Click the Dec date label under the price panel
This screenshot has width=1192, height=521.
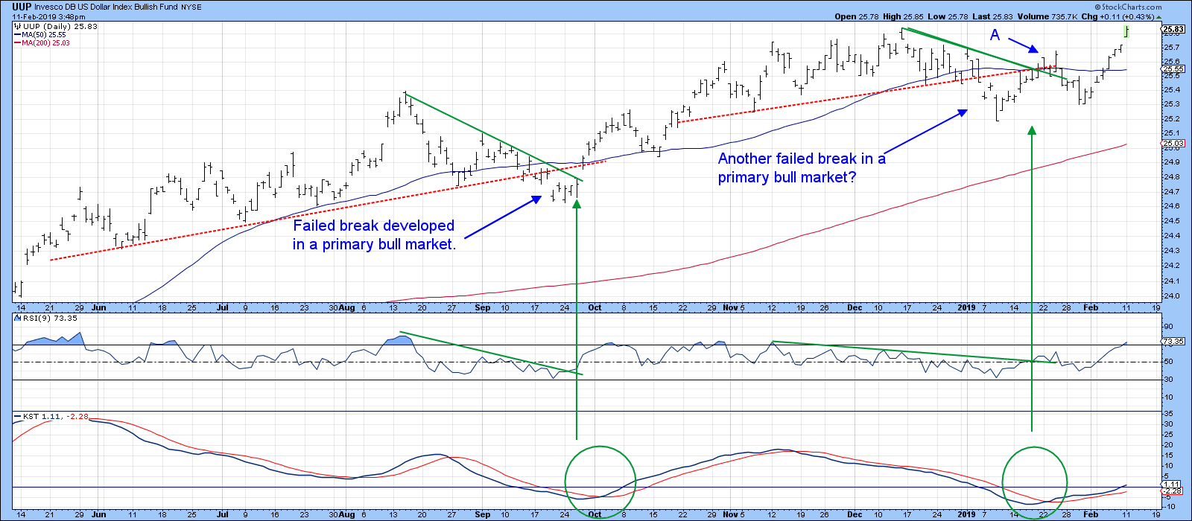854,307
